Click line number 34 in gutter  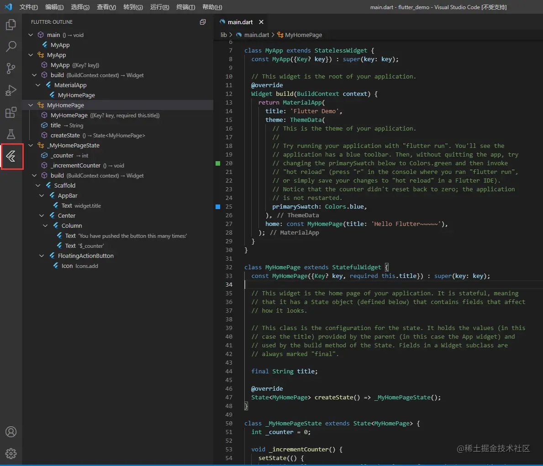click(228, 285)
